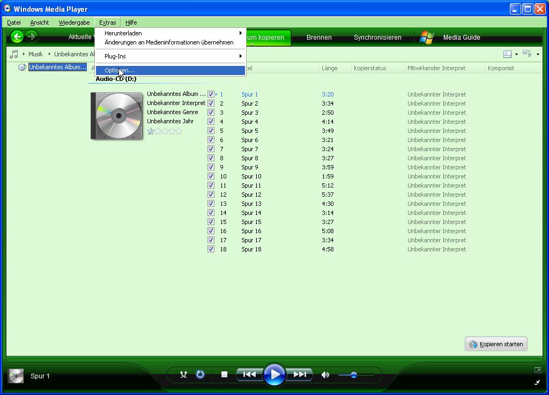
Task: Open the view options dropdown arrow
Action: [x=538, y=54]
